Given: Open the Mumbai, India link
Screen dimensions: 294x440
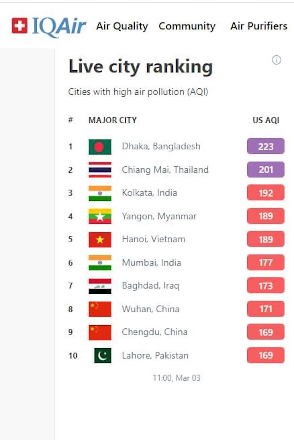Looking at the screenshot, I should coord(151,263).
